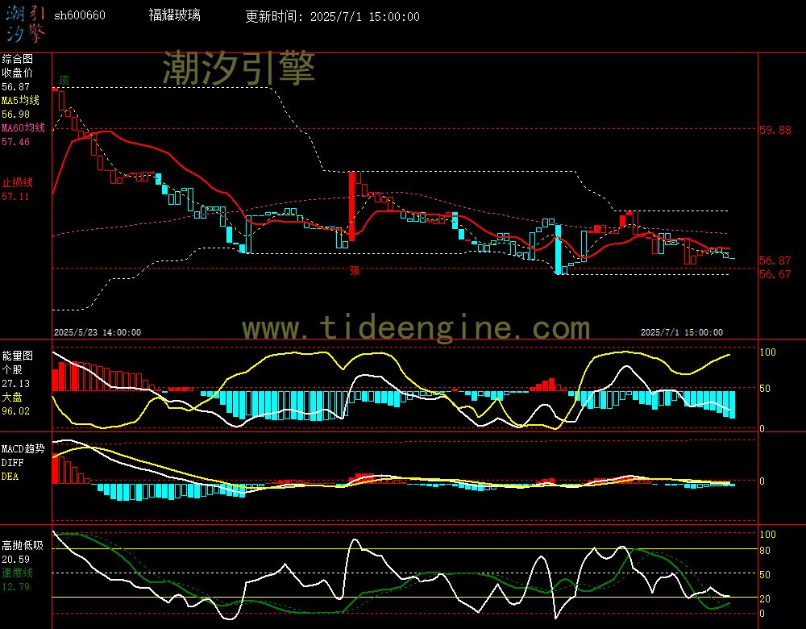Click the stock name 福耀玻璃

pos(175,15)
